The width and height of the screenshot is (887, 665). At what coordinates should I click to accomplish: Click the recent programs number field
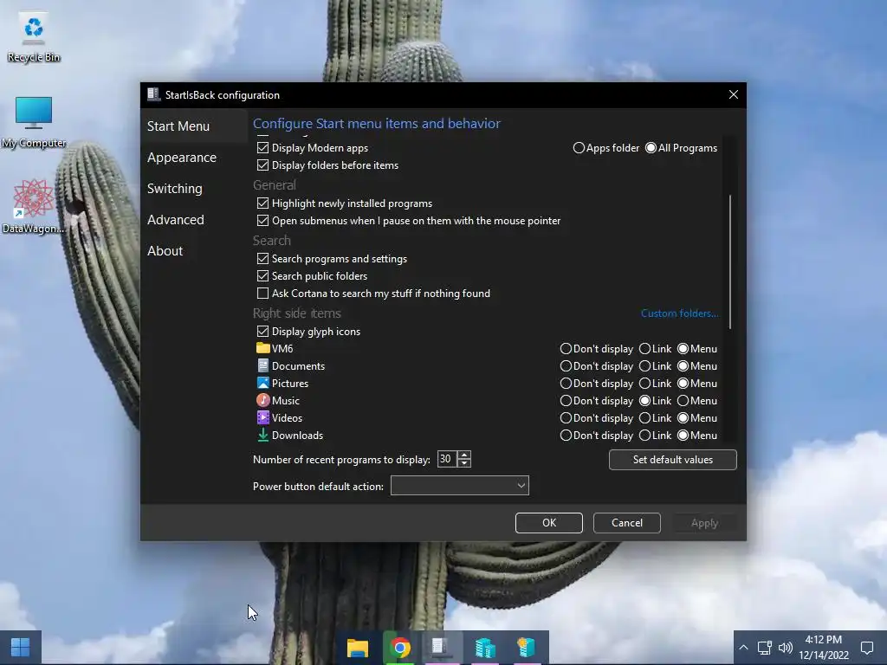pos(447,459)
